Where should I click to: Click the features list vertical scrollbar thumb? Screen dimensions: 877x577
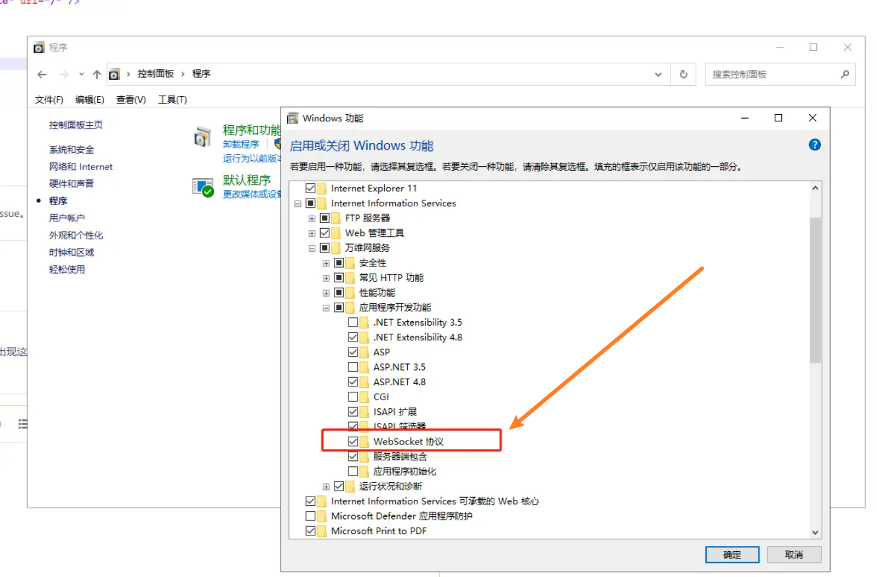815,290
